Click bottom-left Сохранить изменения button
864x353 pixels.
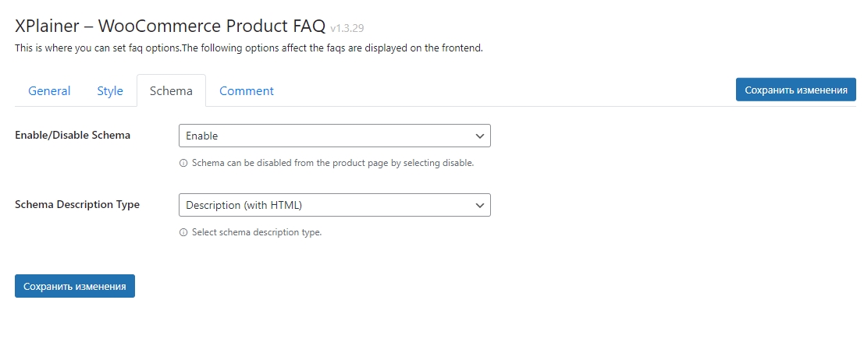point(74,286)
